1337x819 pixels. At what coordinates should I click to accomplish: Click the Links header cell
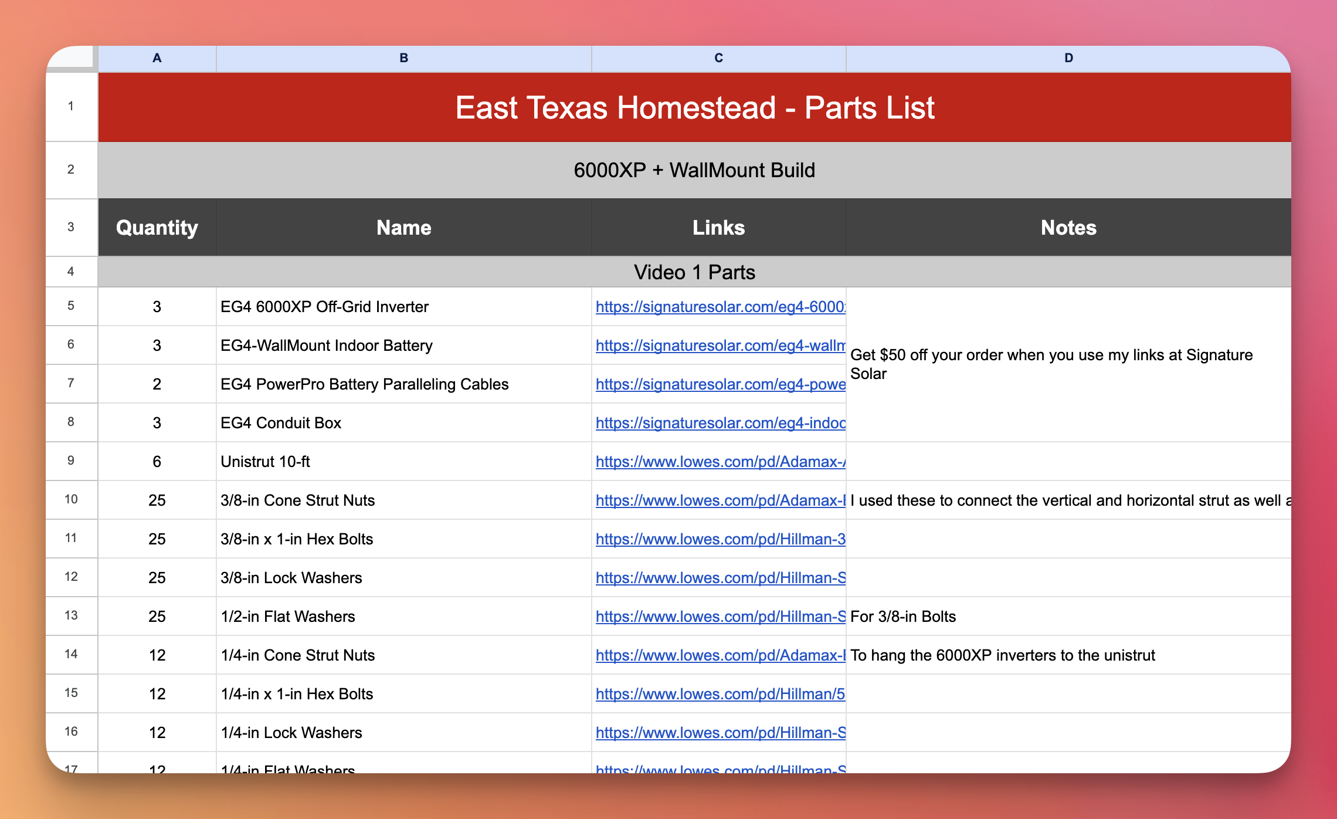(719, 228)
